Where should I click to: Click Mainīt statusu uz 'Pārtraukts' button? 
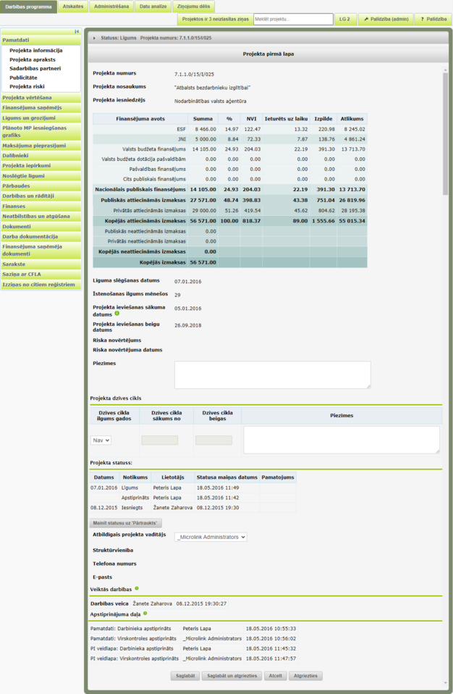tap(125, 523)
